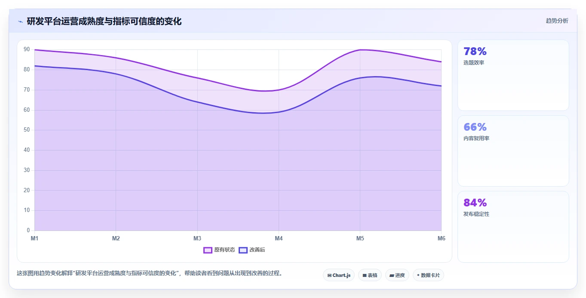This screenshot has height=298, width=586.
Task: Click the description text below the chart
Action: tap(149, 273)
